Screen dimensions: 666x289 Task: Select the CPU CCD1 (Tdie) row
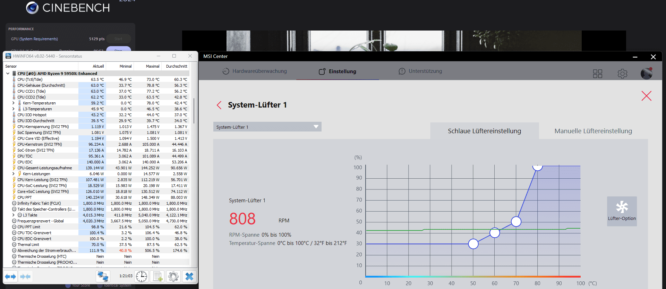(96, 91)
